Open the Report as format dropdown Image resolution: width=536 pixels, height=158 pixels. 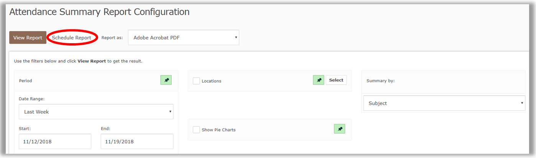tap(183, 37)
